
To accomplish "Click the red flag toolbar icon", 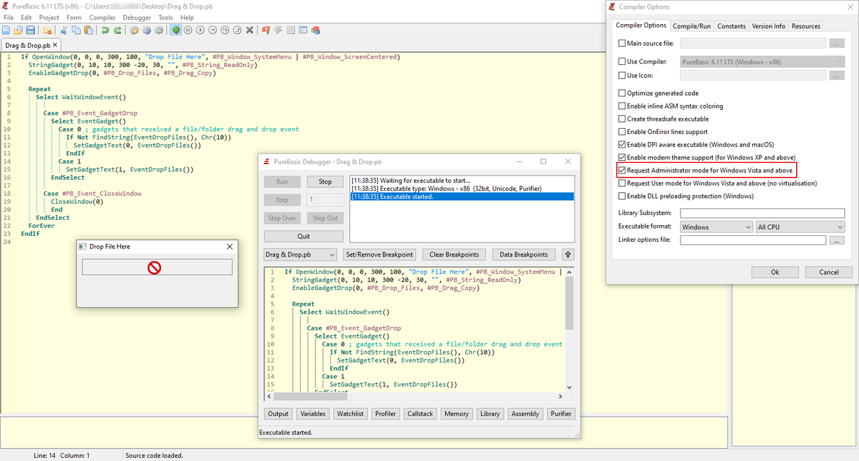I will click(266, 30).
